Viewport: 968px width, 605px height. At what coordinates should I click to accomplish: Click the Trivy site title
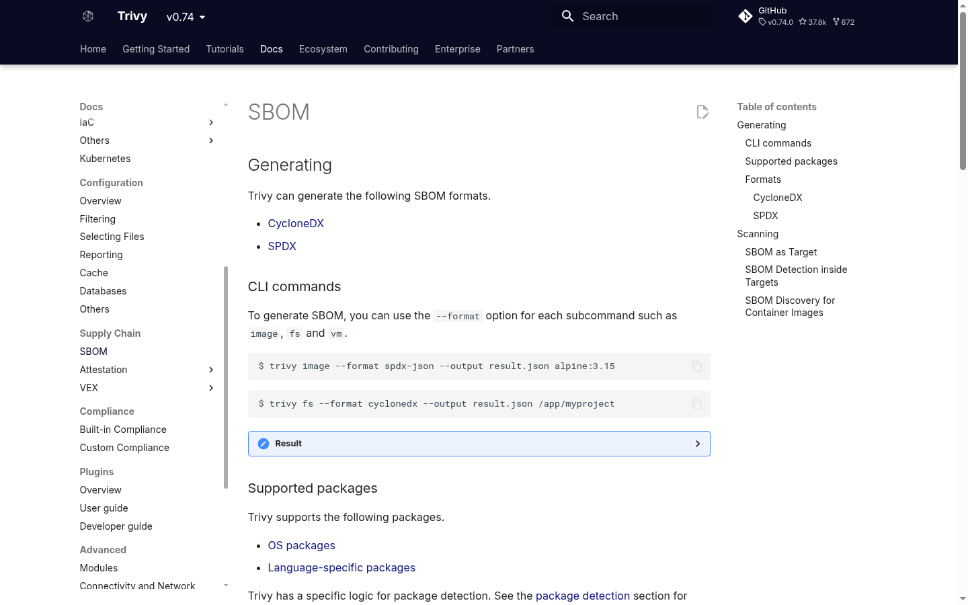tap(132, 16)
